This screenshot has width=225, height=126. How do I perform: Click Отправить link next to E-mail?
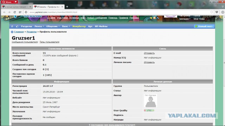[x=149, y=53]
